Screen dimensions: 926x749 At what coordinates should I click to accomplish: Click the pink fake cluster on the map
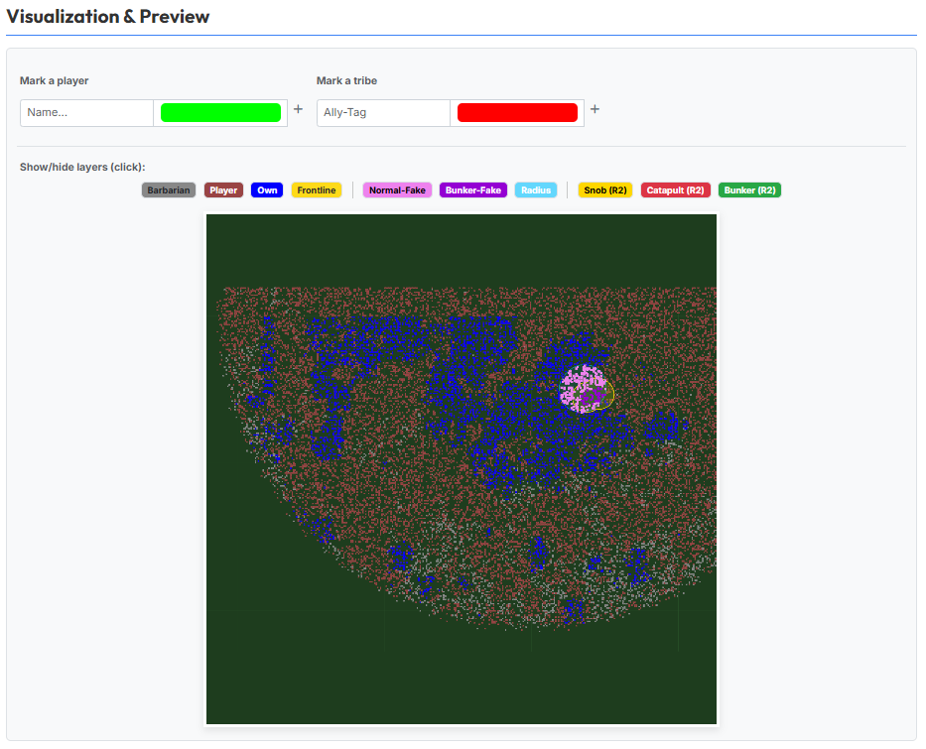[x=584, y=388]
